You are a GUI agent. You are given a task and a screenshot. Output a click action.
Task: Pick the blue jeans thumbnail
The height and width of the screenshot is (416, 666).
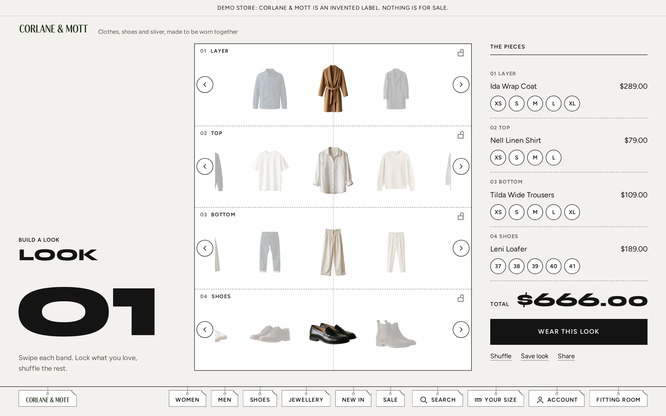click(x=270, y=252)
